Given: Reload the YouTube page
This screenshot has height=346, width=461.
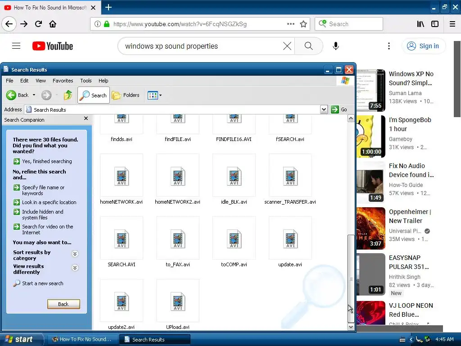Looking at the screenshot, I should coord(39,24).
